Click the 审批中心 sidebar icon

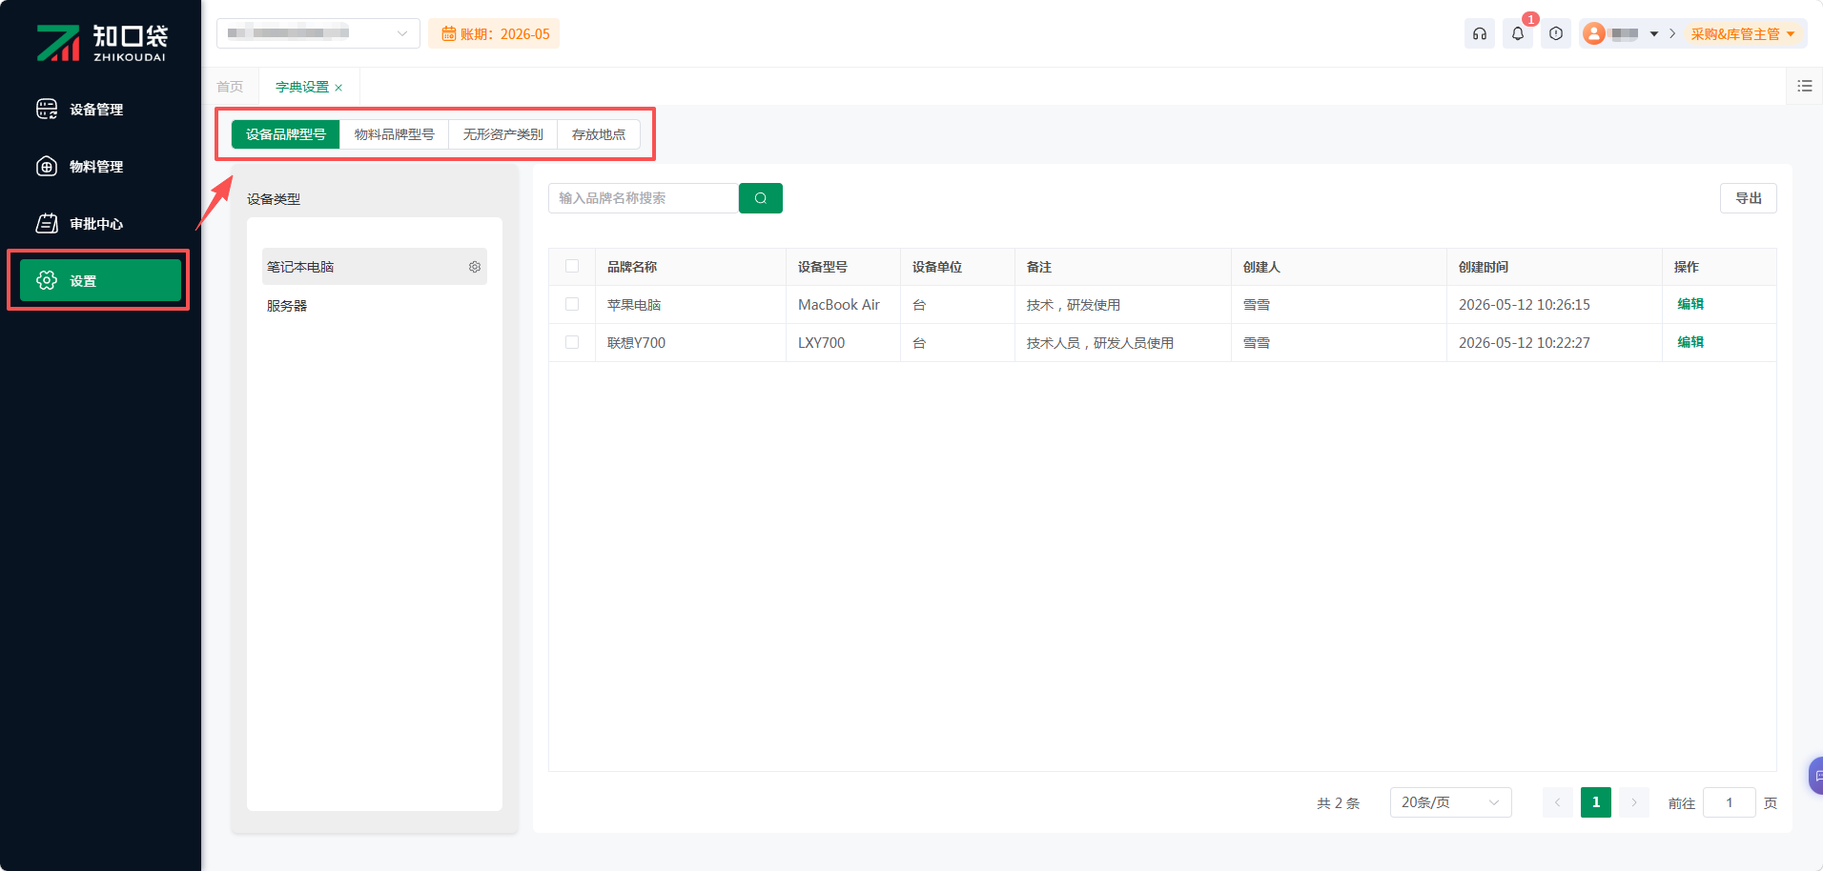47,223
